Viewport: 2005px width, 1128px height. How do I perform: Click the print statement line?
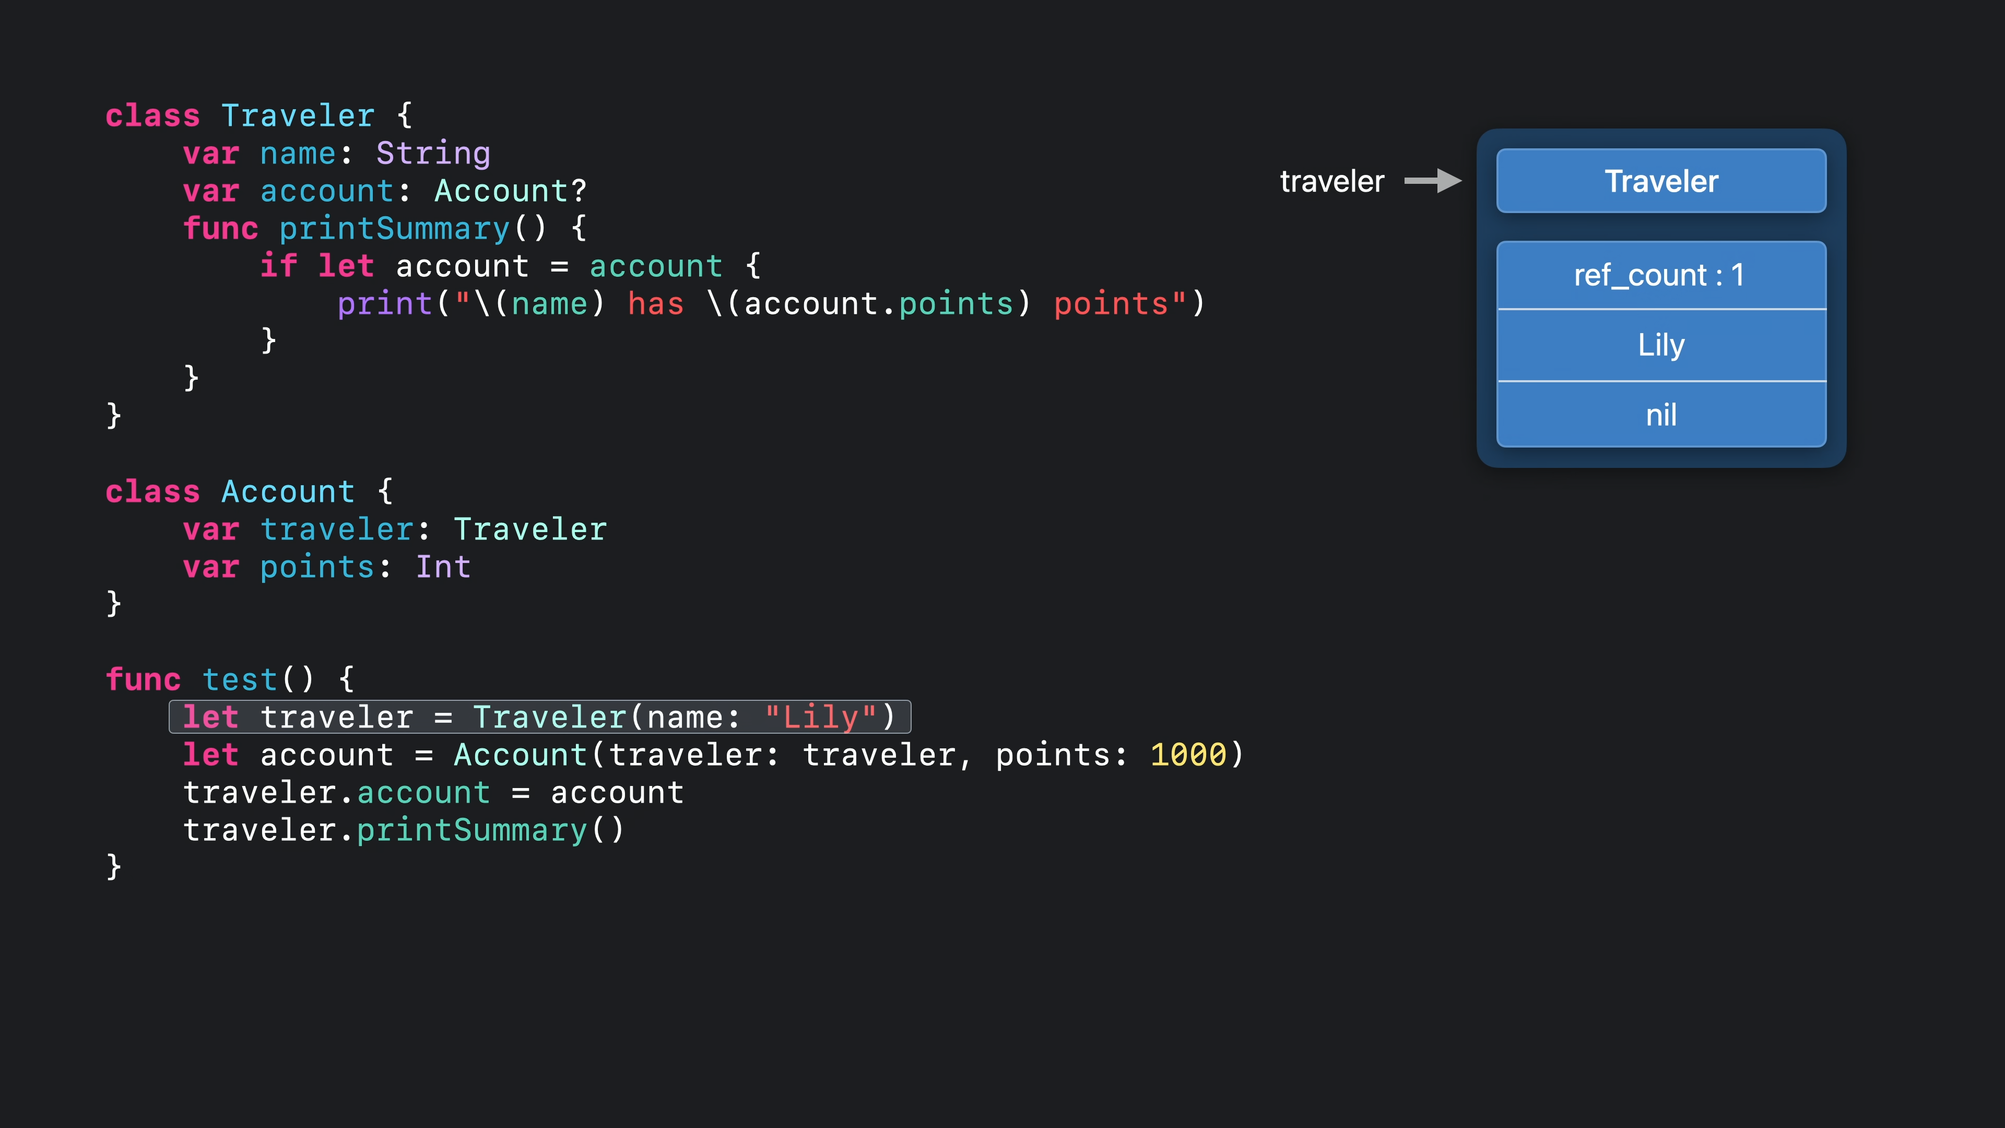coord(771,303)
